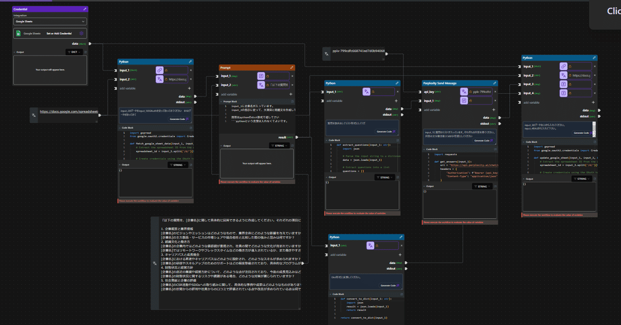The height and width of the screenshot is (325, 621).
Task: Click the edit pencil on Credential node
Action: 85,9
